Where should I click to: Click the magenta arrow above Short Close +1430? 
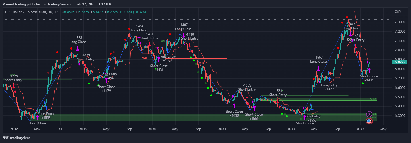(x=234, y=105)
